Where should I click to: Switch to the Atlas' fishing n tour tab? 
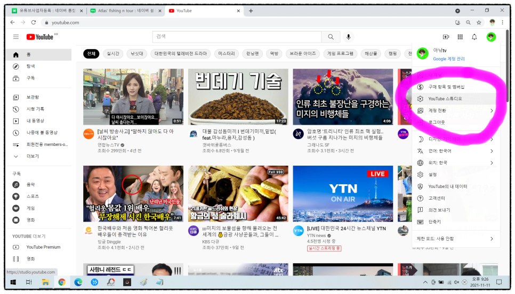pos(125,11)
